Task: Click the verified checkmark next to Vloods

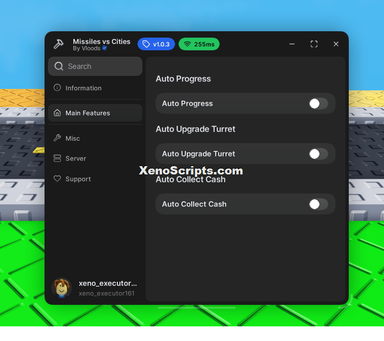Action: pyautogui.click(x=105, y=48)
